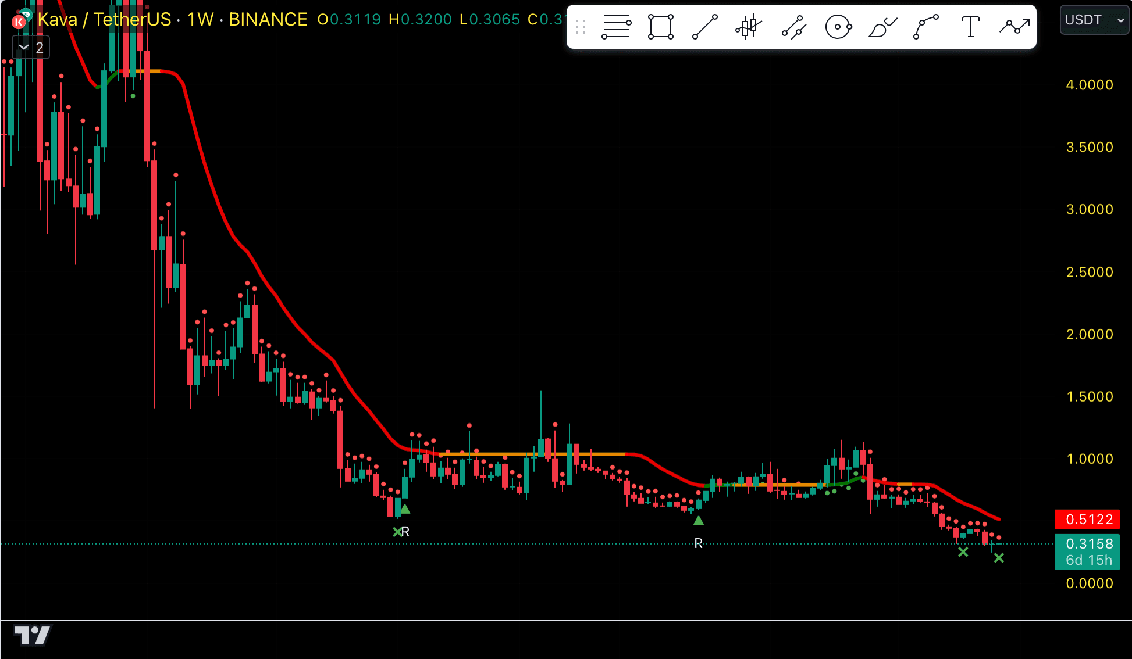Screen dimensions: 1132x659
Task: Open the Kava / TetherUS symbol title
Action: 104,19
